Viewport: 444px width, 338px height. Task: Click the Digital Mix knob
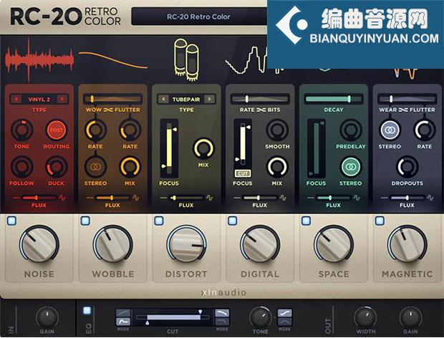(x=277, y=167)
